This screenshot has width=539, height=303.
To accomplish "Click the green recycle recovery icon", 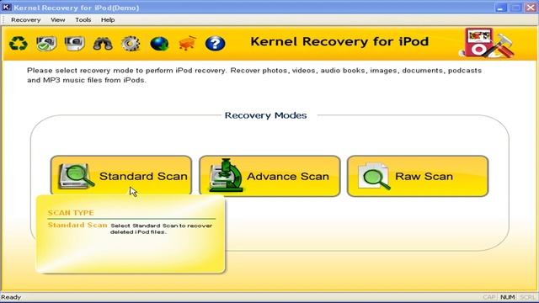I will [19, 44].
